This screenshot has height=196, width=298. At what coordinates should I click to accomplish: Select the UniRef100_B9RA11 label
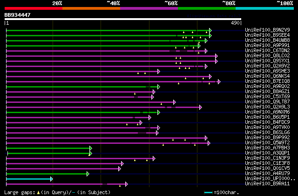(x=267, y=184)
